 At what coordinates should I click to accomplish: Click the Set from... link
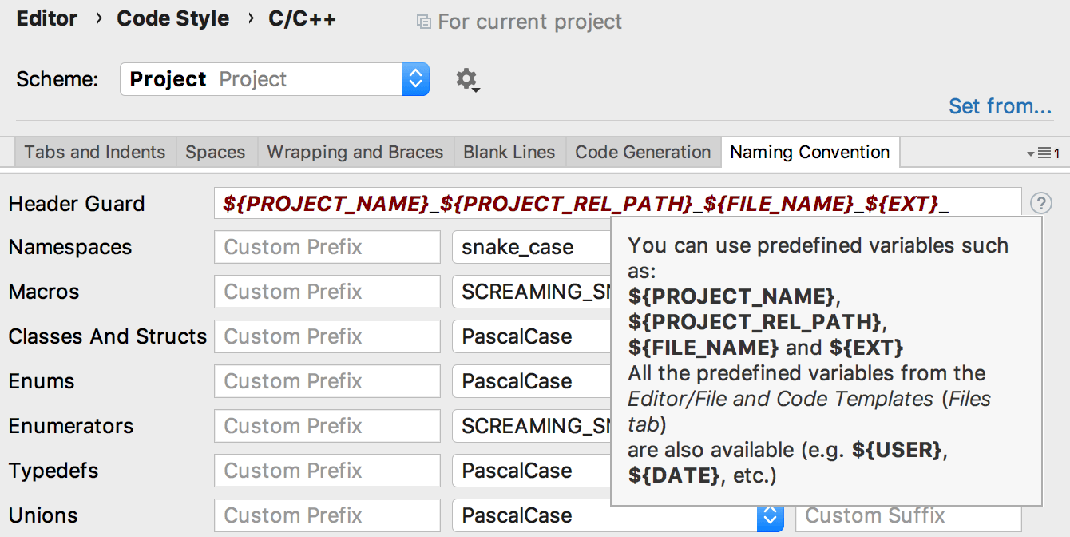tap(1000, 106)
